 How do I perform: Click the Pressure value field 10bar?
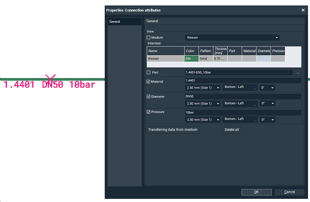click(x=243, y=112)
